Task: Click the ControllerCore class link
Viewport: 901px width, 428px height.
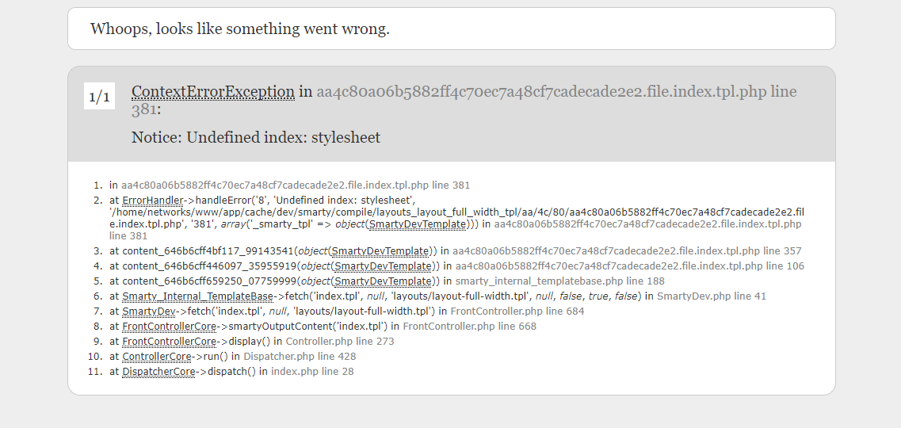Action: (x=156, y=356)
